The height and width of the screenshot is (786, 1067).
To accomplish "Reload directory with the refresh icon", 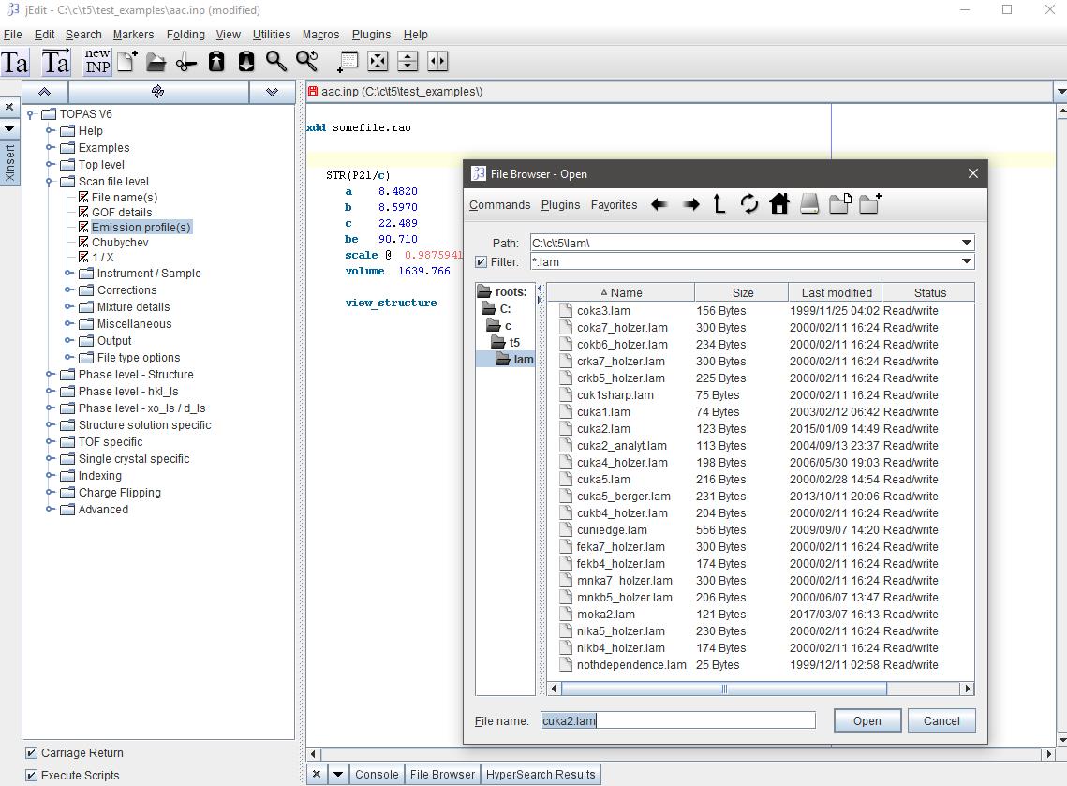I will (749, 204).
